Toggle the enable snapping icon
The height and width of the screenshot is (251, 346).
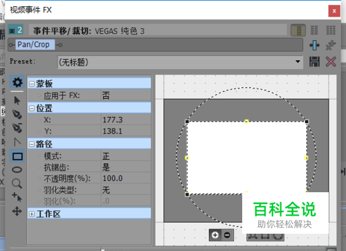17,197
